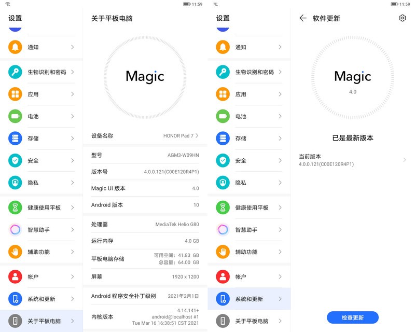Select the 生物识别和密码 key icon
The image size is (415, 332).
[15, 72]
